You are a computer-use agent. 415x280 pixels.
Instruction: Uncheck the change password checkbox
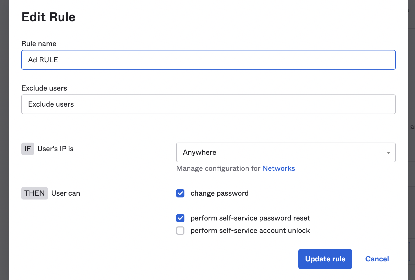tap(180, 193)
